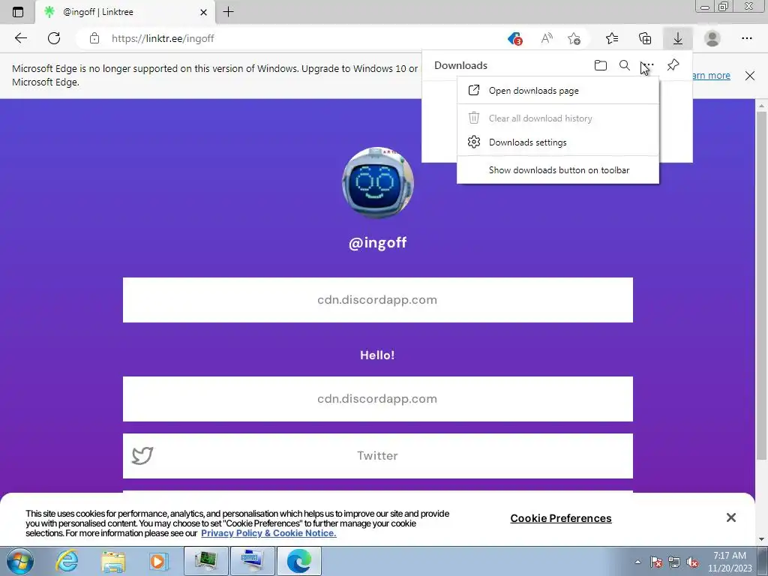Search downloads with magnifier icon
Image resolution: width=768 pixels, height=576 pixels.
[x=625, y=65]
